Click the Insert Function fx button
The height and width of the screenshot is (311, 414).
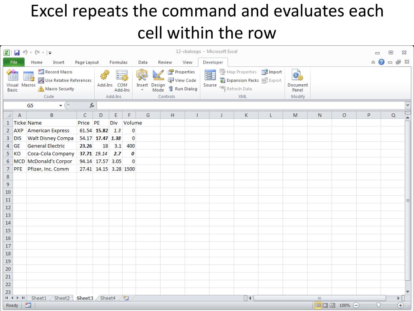click(92, 106)
